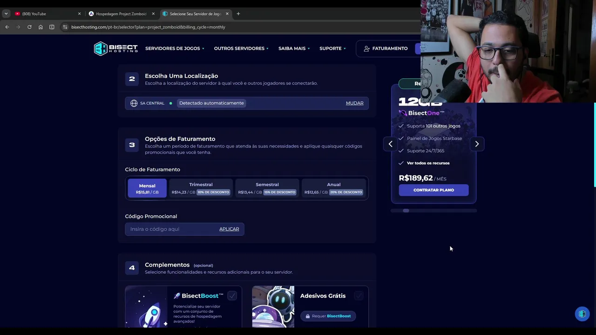Select the Anual billing cycle
Screen dimensions: 596x335
tap(334, 188)
